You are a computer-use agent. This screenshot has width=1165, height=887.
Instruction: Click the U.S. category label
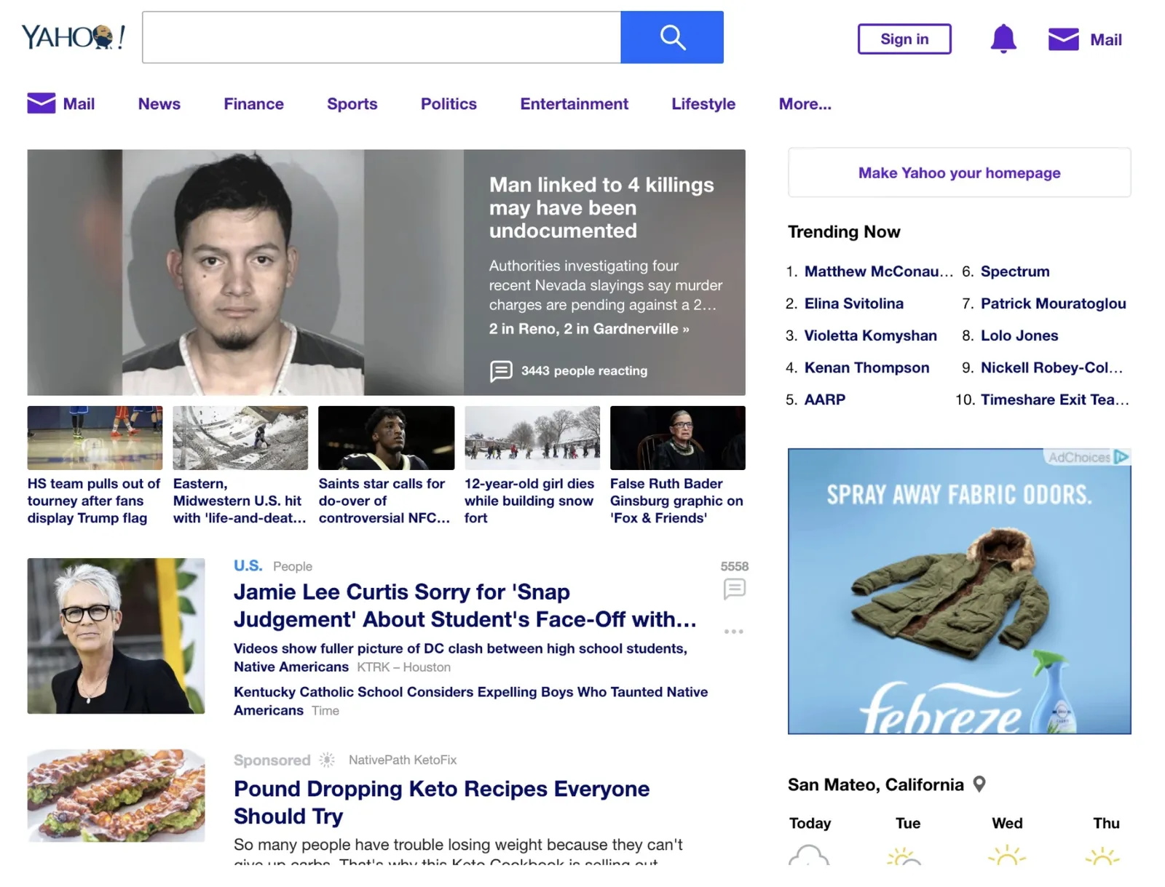pos(248,565)
